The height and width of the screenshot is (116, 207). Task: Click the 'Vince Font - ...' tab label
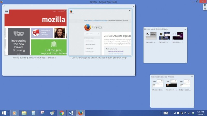171,90
